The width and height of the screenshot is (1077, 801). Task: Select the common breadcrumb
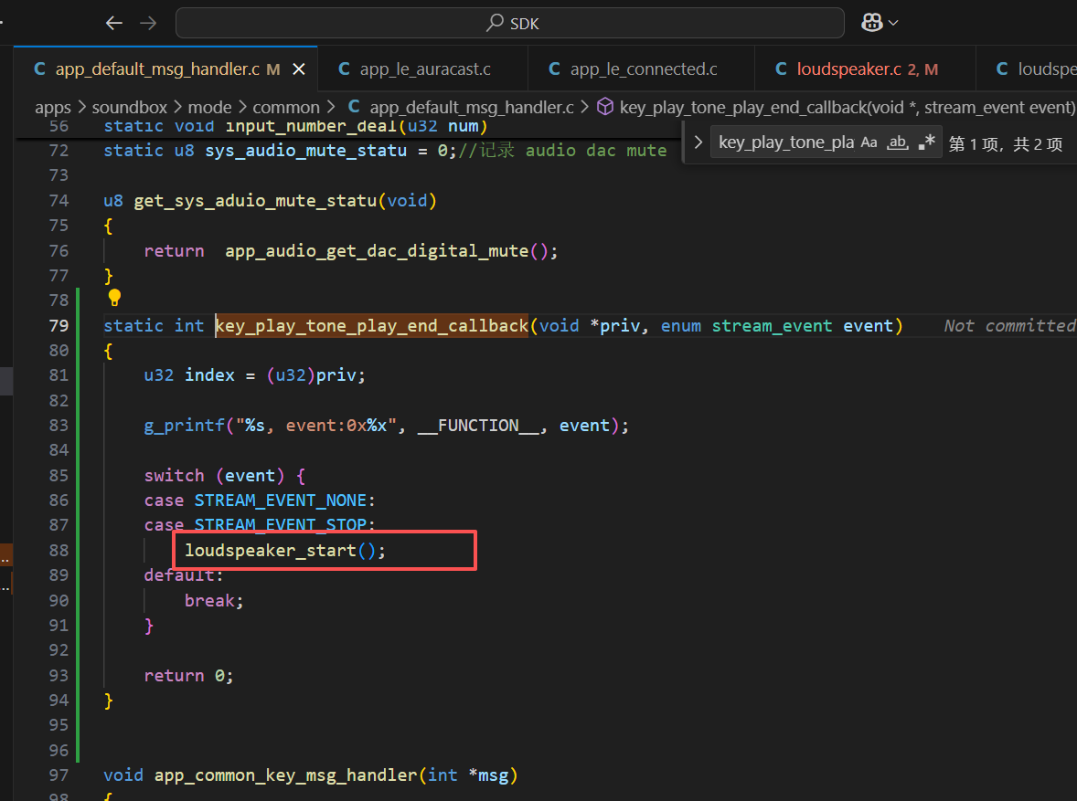tap(286, 108)
